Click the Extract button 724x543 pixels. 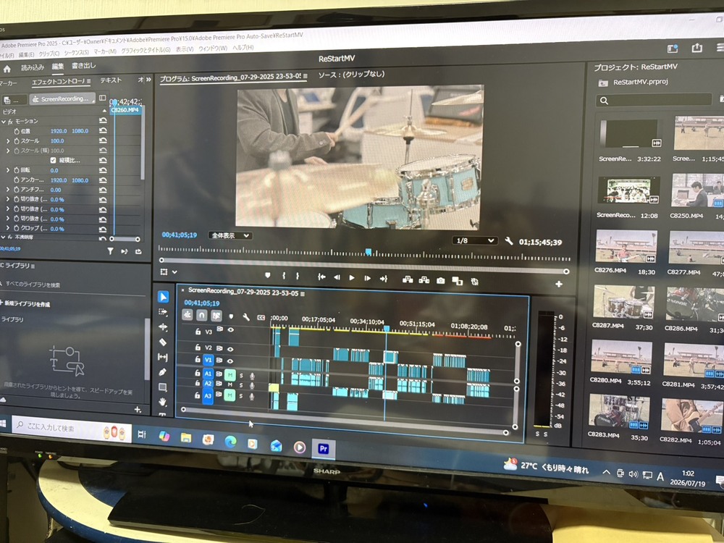click(x=424, y=279)
